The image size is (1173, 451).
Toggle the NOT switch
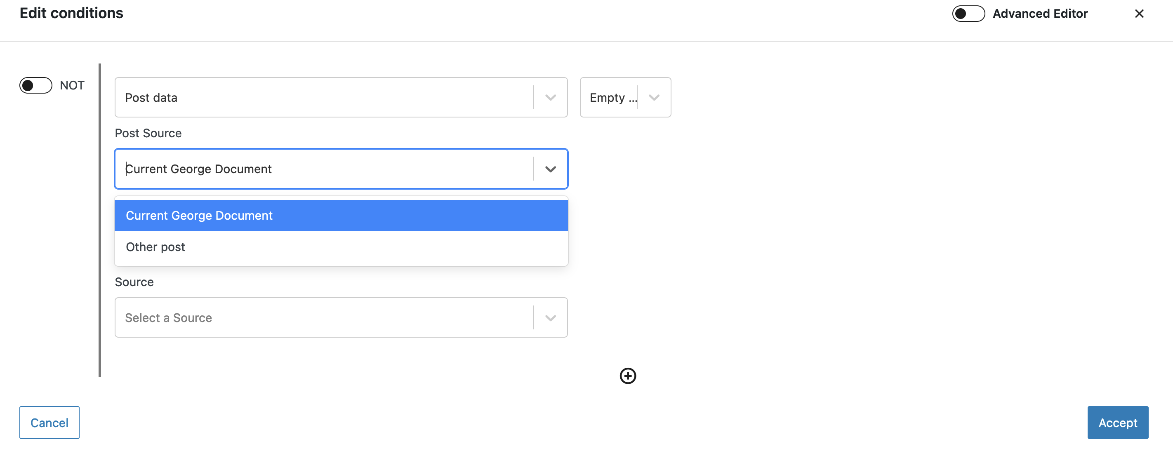pyautogui.click(x=35, y=85)
